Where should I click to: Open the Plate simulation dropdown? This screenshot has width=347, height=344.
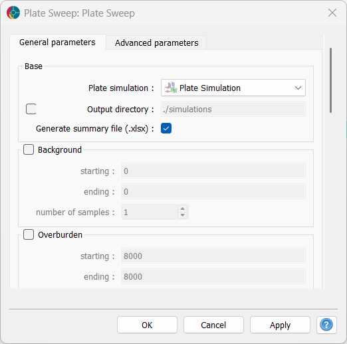point(233,88)
